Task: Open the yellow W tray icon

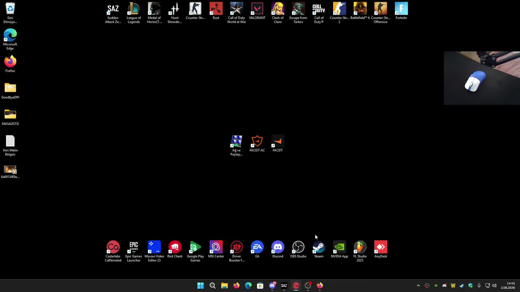Action: click(x=453, y=286)
